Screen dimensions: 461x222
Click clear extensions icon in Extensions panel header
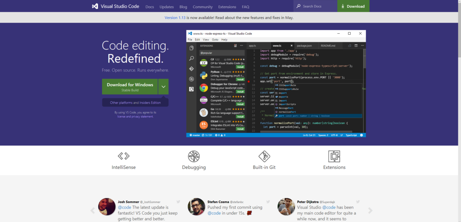235,45
